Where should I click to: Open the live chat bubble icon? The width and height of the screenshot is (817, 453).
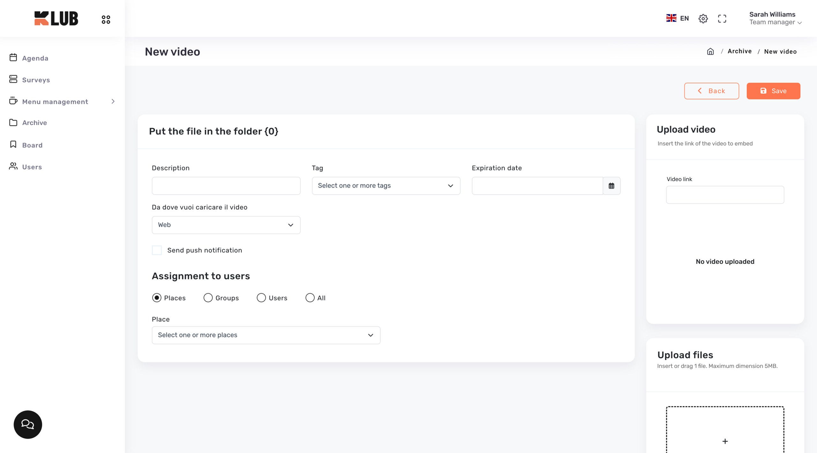(x=28, y=424)
